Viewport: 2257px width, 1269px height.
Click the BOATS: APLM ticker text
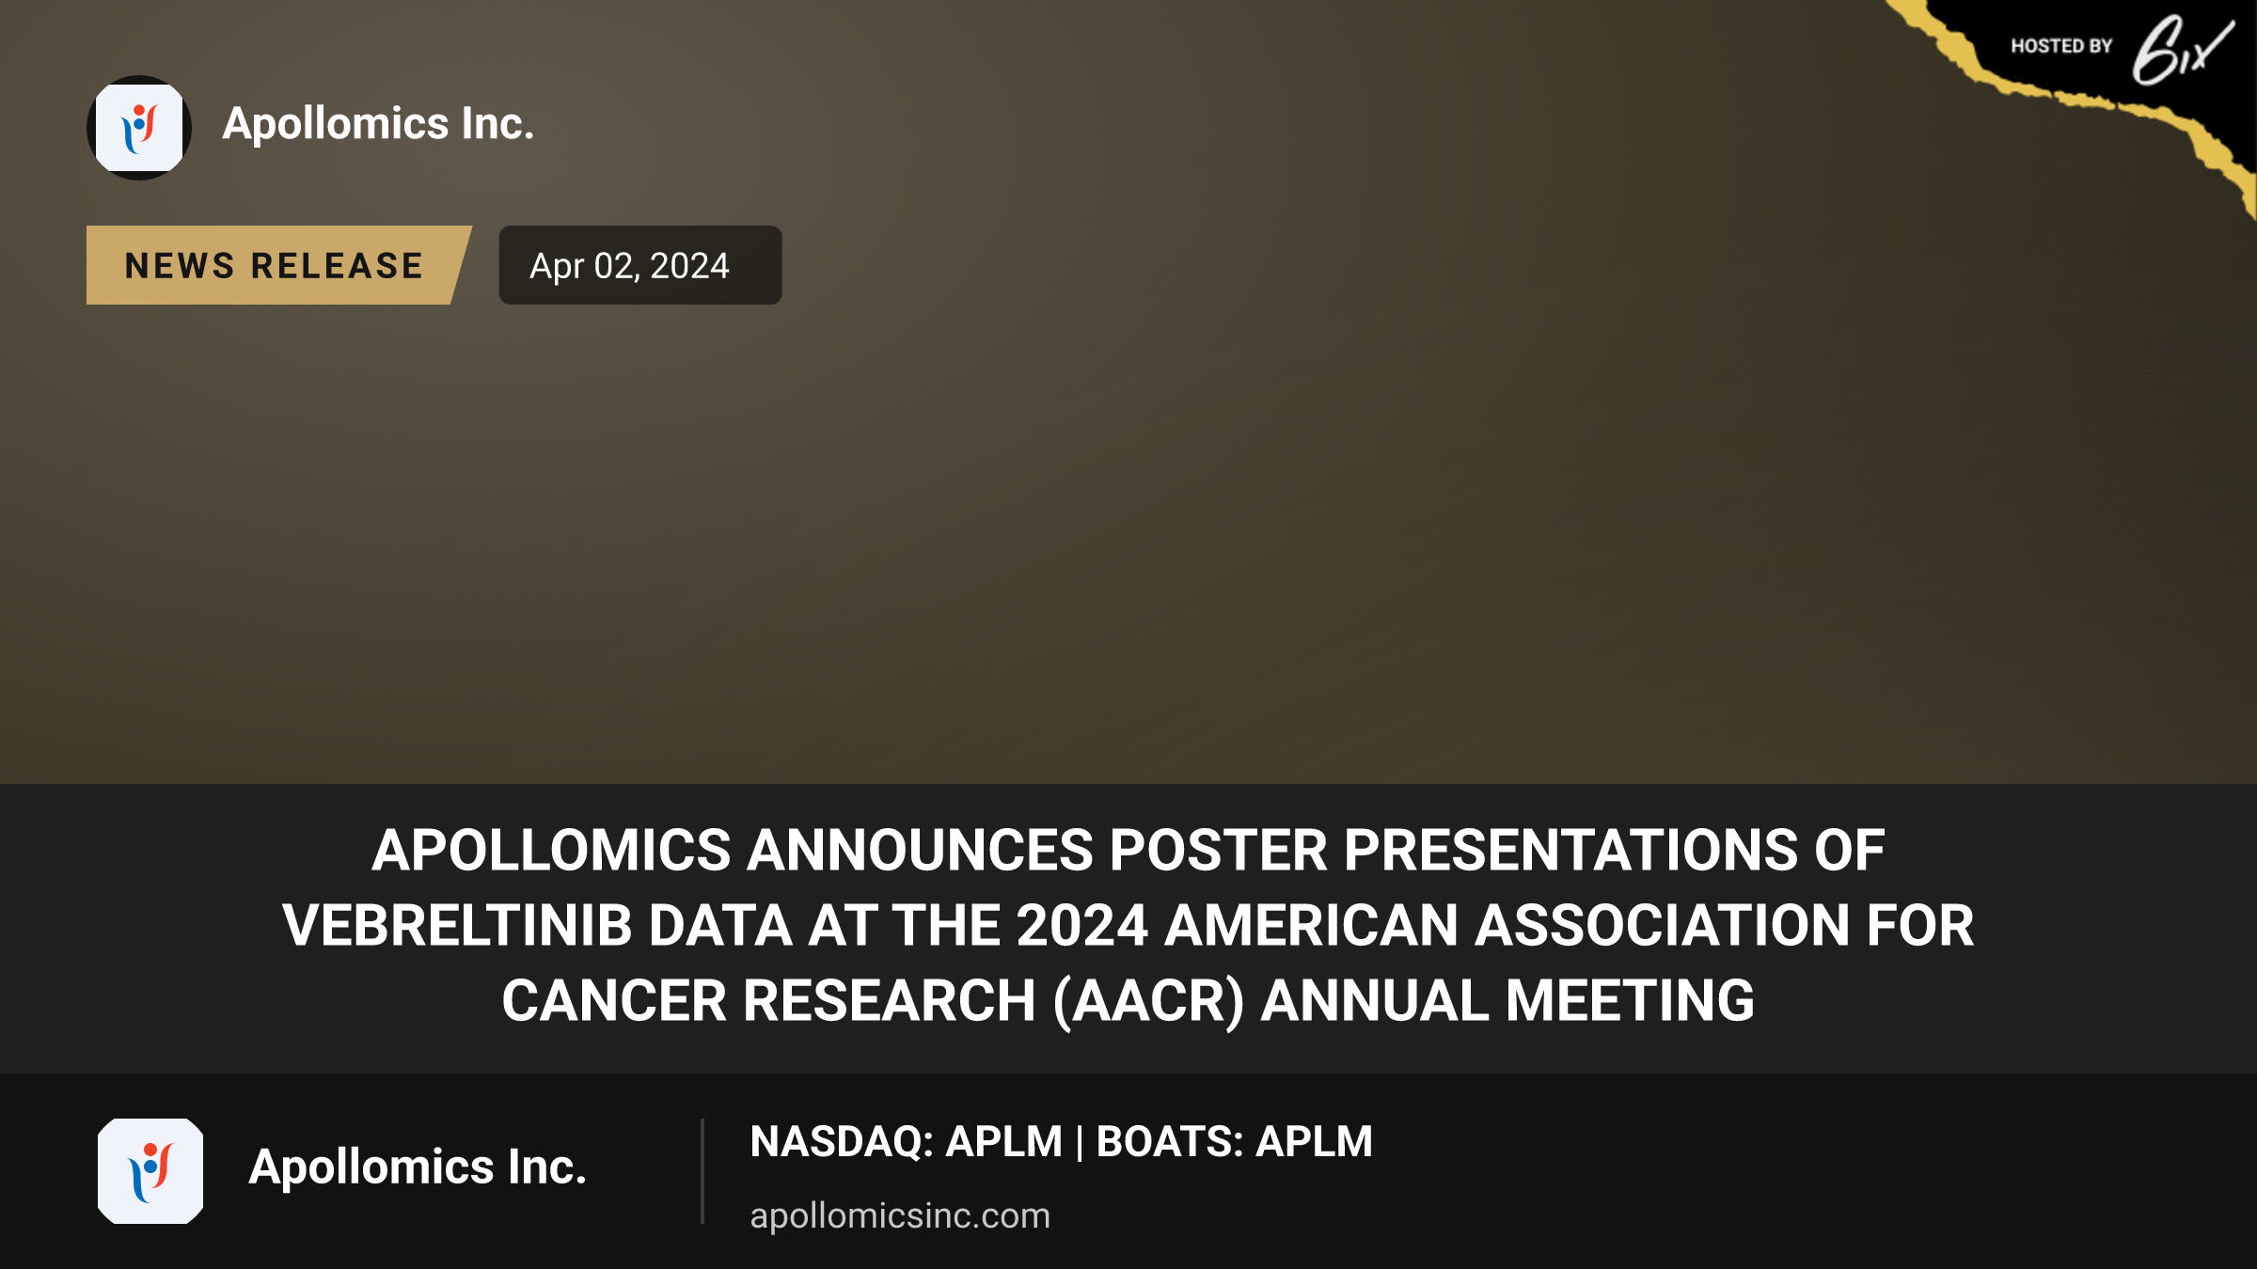point(1234,1142)
